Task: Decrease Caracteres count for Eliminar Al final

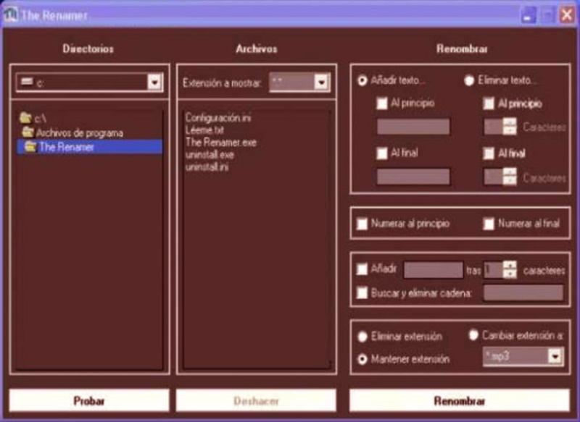Action: (510, 180)
